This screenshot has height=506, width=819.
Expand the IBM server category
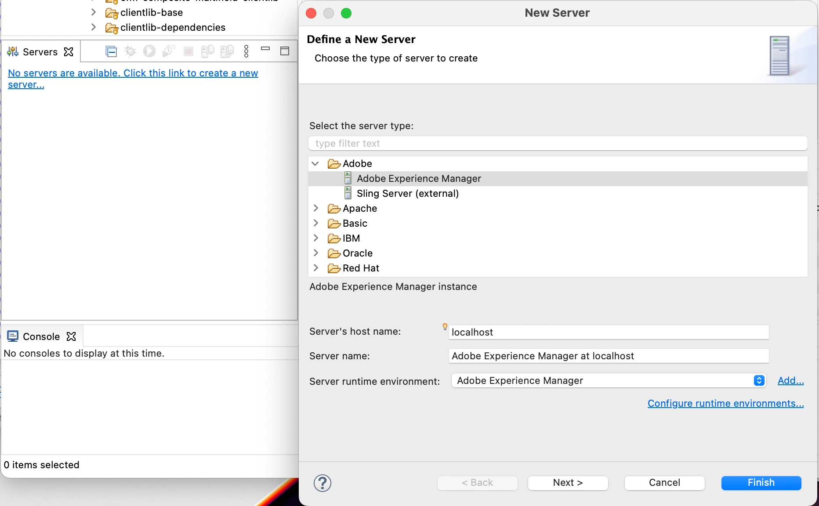[x=315, y=238]
